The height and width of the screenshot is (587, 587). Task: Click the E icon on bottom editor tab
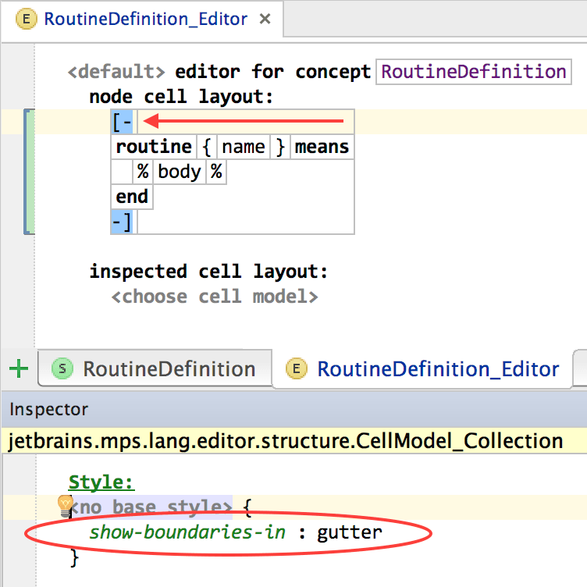(x=296, y=369)
